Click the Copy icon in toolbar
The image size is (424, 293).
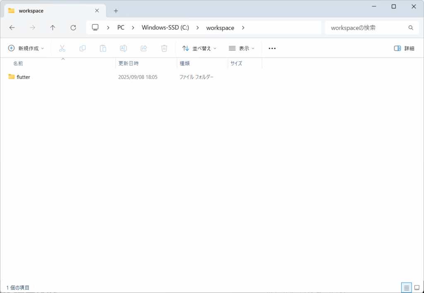click(x=82, y=48)
